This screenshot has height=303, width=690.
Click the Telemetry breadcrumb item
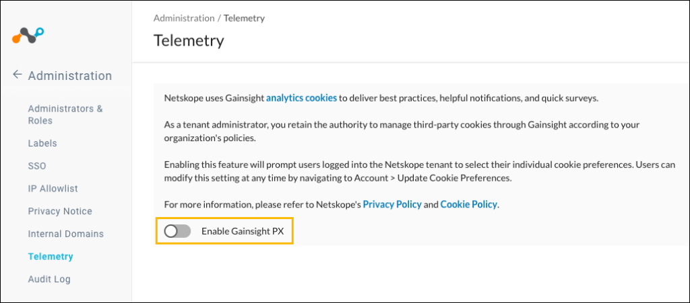[x=244, y=18]
